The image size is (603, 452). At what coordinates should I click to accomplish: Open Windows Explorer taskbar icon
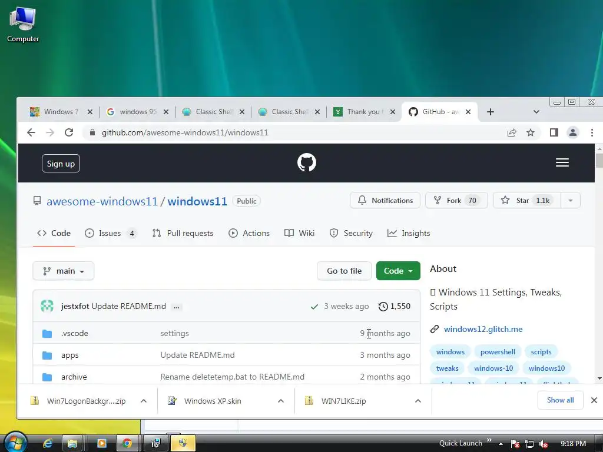[72, 444]
